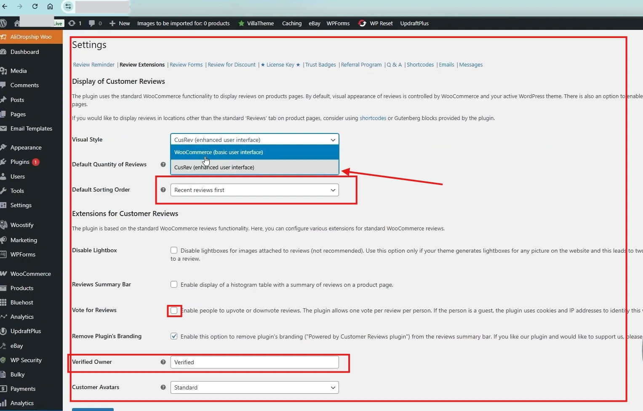This screenshot has height=411, width=643.
Task: Click the browser reload icon
Action: coord(35,6)
